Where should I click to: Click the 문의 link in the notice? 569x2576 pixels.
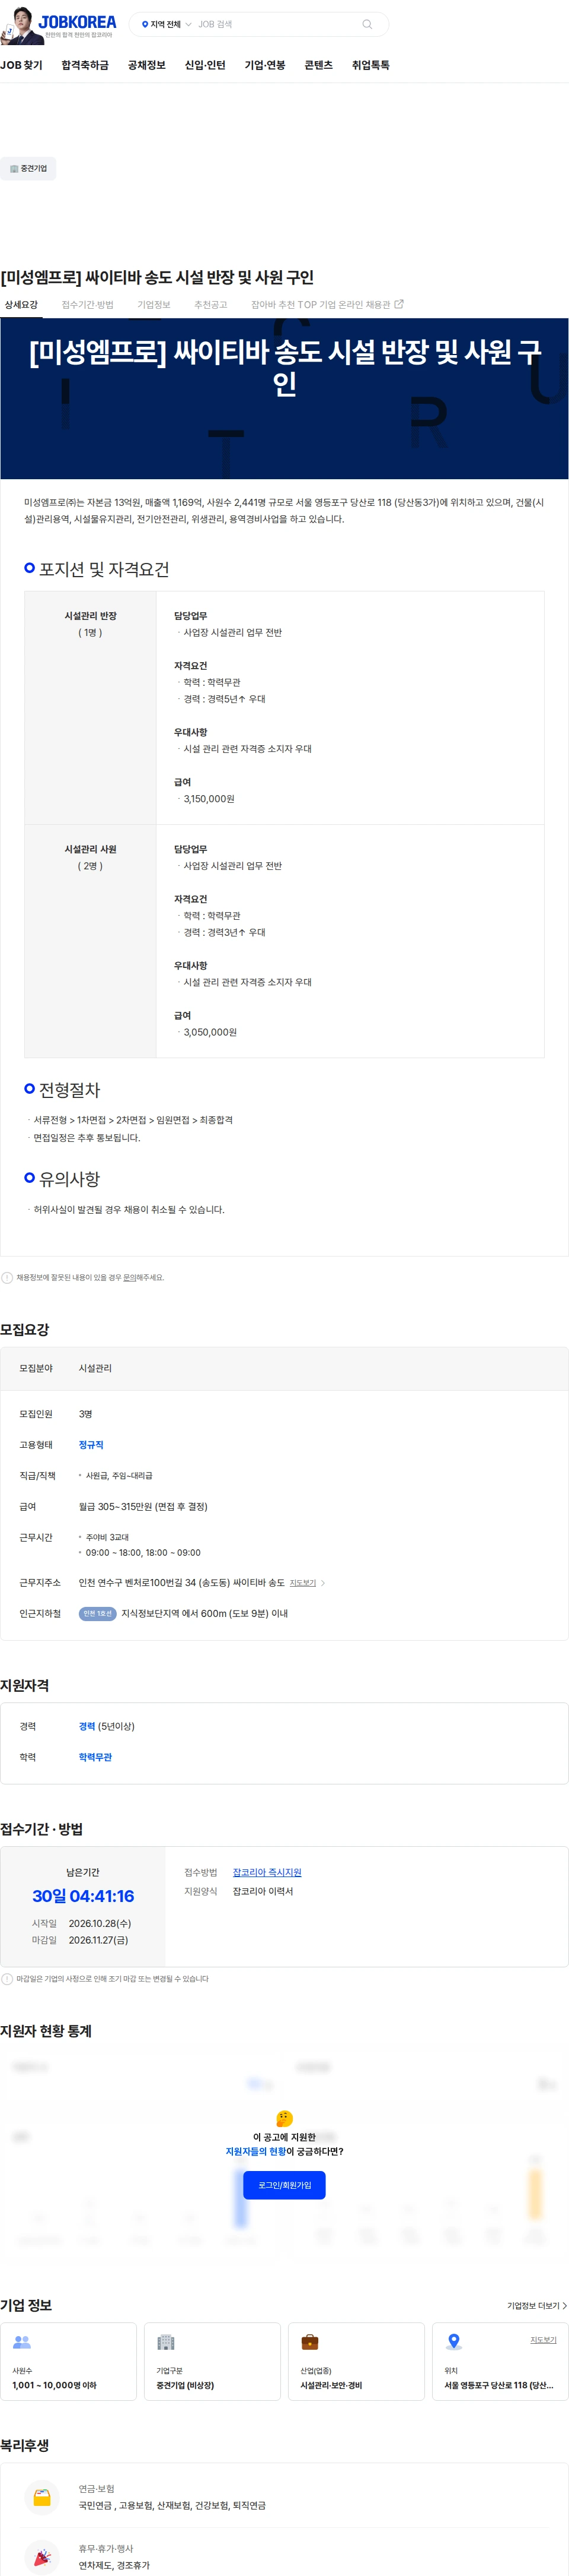(x=129, y=1277)
